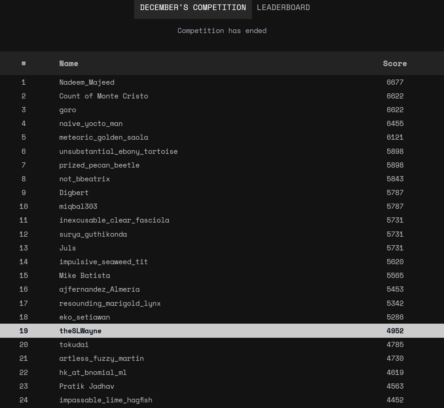Select eko_setiawan in the list
Screen dimensions: 444x408
tap(84, 317)
